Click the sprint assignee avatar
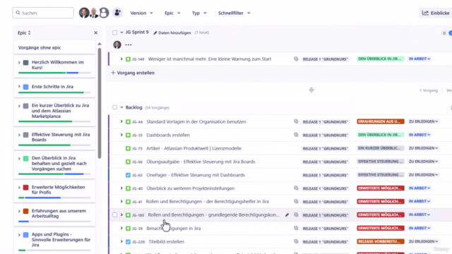452x254 pixels. coord(117,44)
